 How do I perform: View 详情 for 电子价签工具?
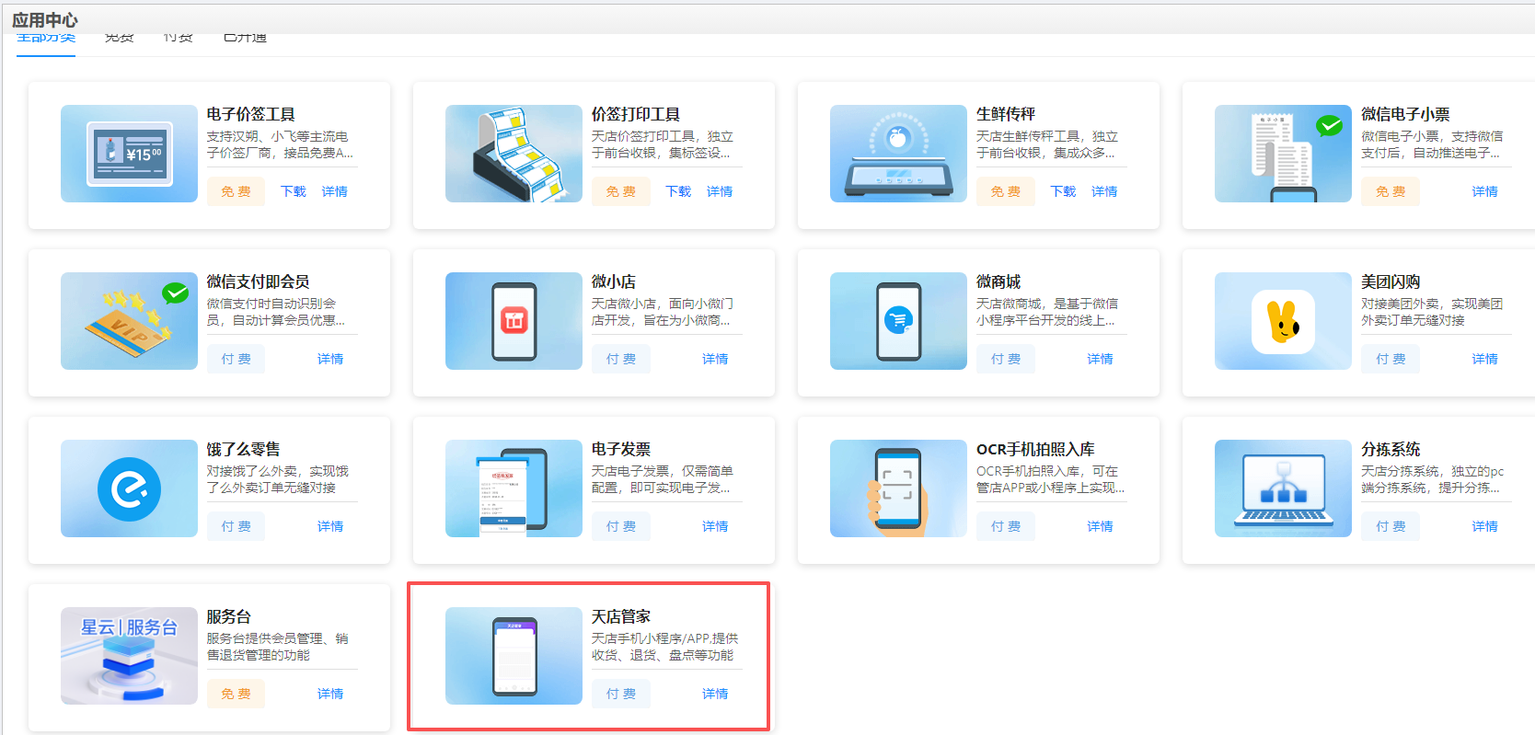coord(335,191)
